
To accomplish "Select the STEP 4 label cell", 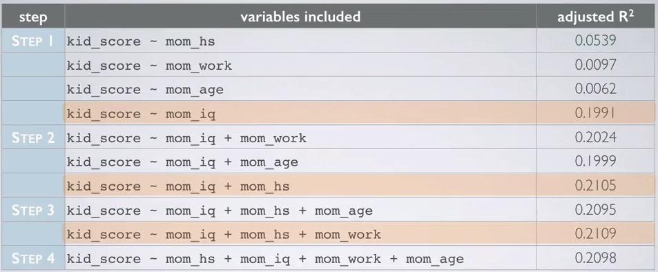I will 33,259.
